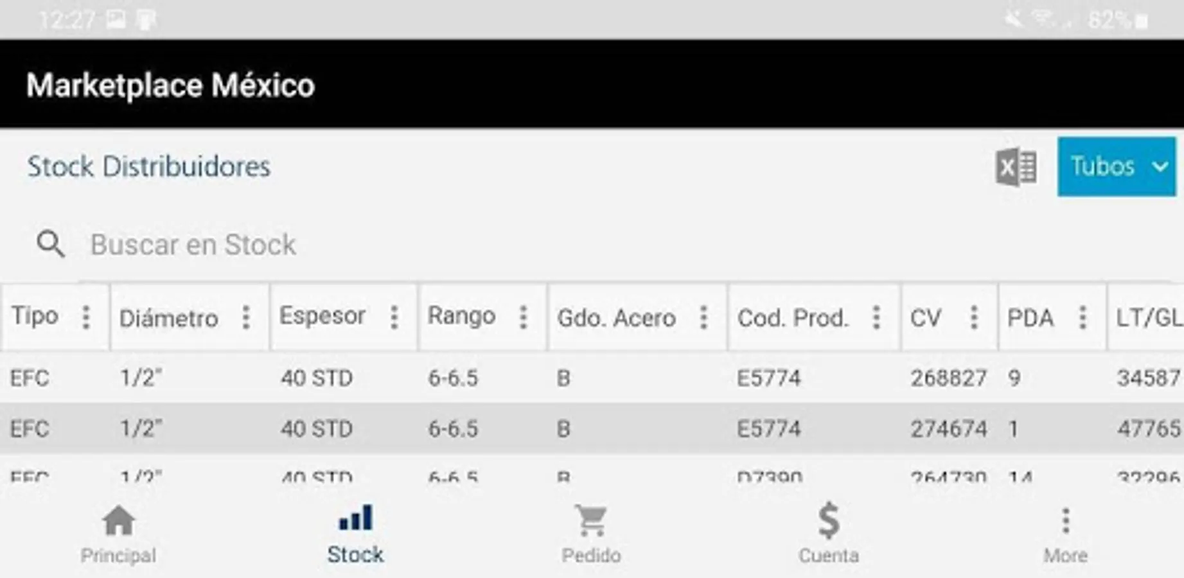Open Espesor column three-dot menu
The height and width of the screenshot is (578, 1184).
(x=394, y=317)
